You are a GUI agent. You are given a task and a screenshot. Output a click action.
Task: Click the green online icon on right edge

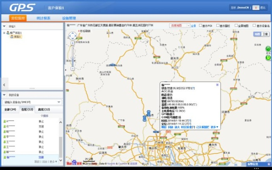coord(268,49)
